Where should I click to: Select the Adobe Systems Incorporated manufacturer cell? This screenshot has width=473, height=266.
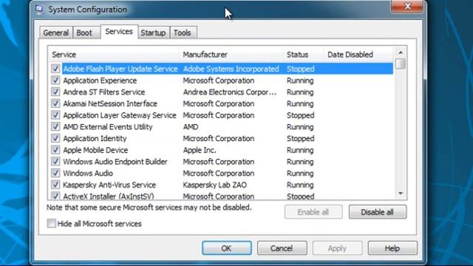point(231,69)
